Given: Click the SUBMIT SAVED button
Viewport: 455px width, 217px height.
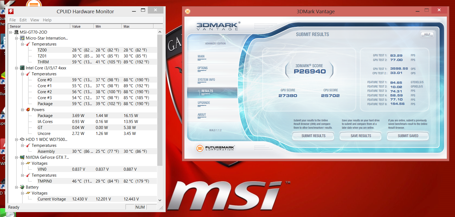Looking at the screenshot, I should pos(408,136).
